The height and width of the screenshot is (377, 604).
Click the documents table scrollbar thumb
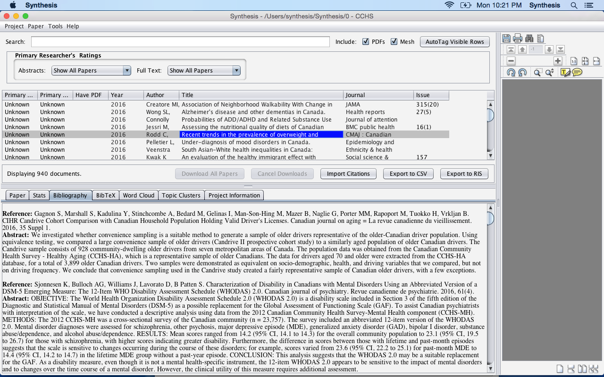pos(490,115)
